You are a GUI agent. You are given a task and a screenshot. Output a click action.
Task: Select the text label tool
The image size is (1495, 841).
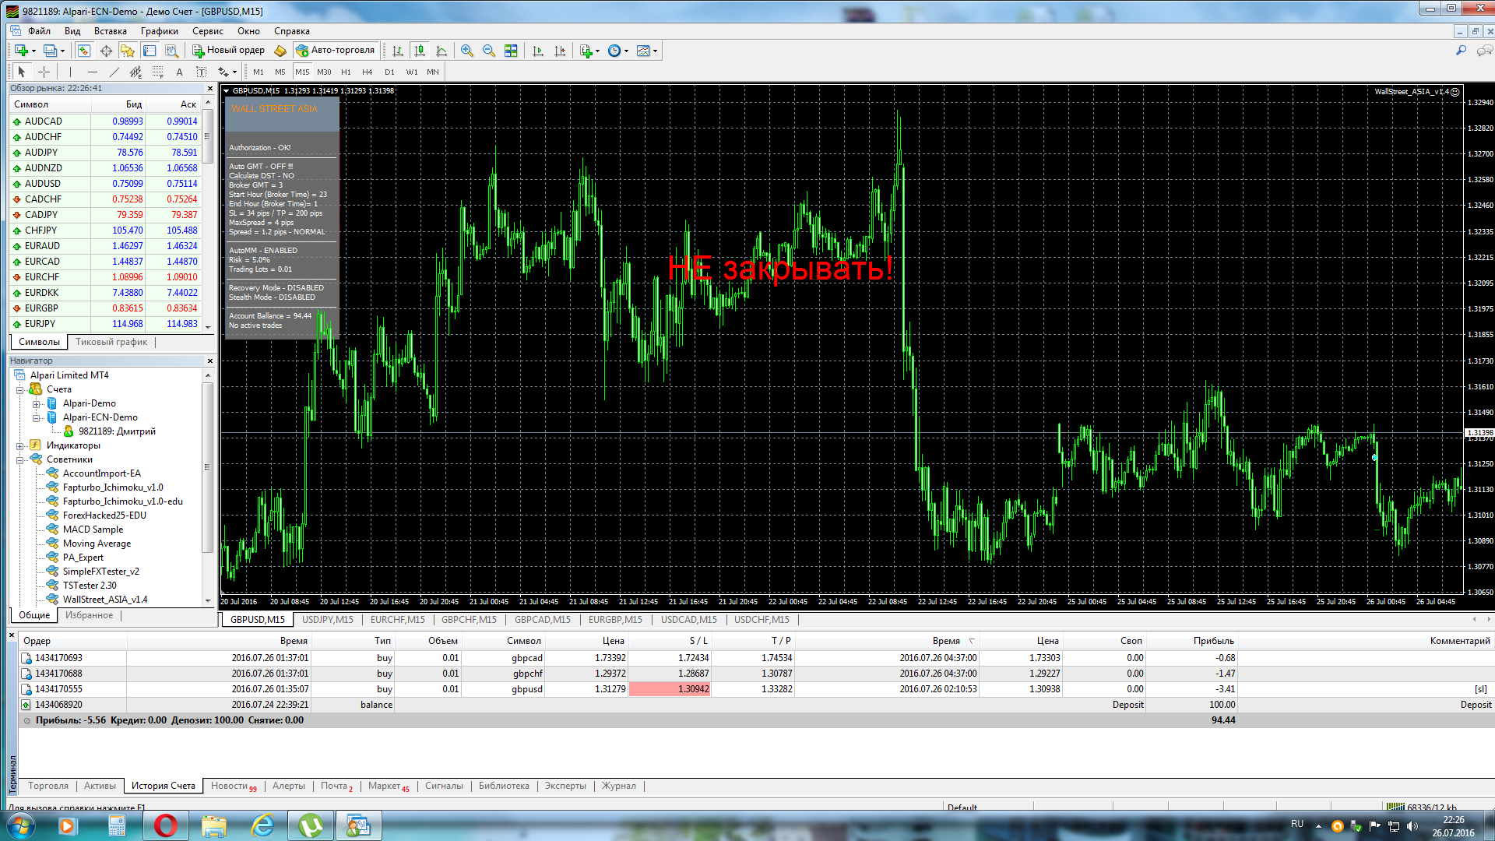coord(201,72)
